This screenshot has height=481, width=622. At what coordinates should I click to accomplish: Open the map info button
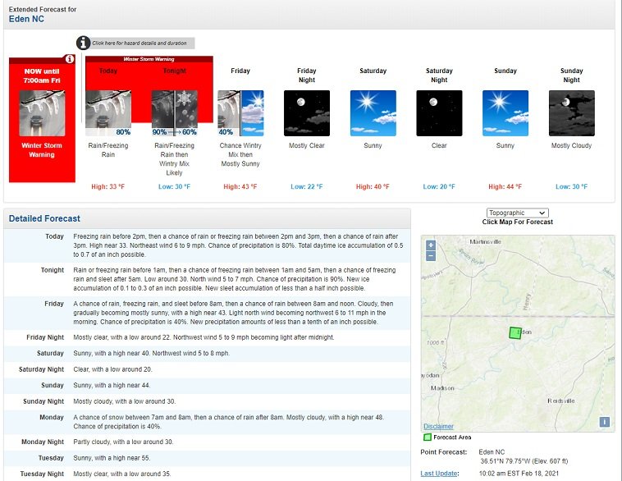coord(604,421)
